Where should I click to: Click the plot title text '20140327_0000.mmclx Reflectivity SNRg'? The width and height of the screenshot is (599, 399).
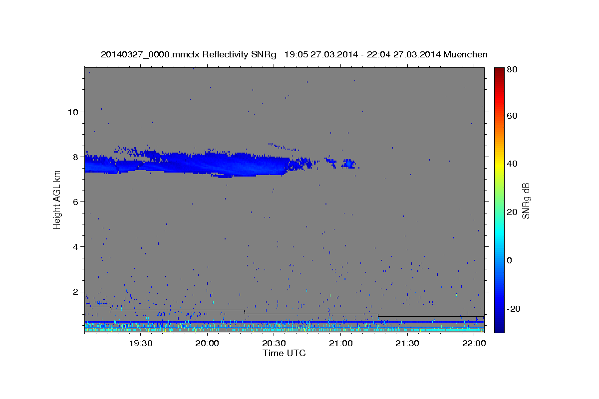[188, 54]
